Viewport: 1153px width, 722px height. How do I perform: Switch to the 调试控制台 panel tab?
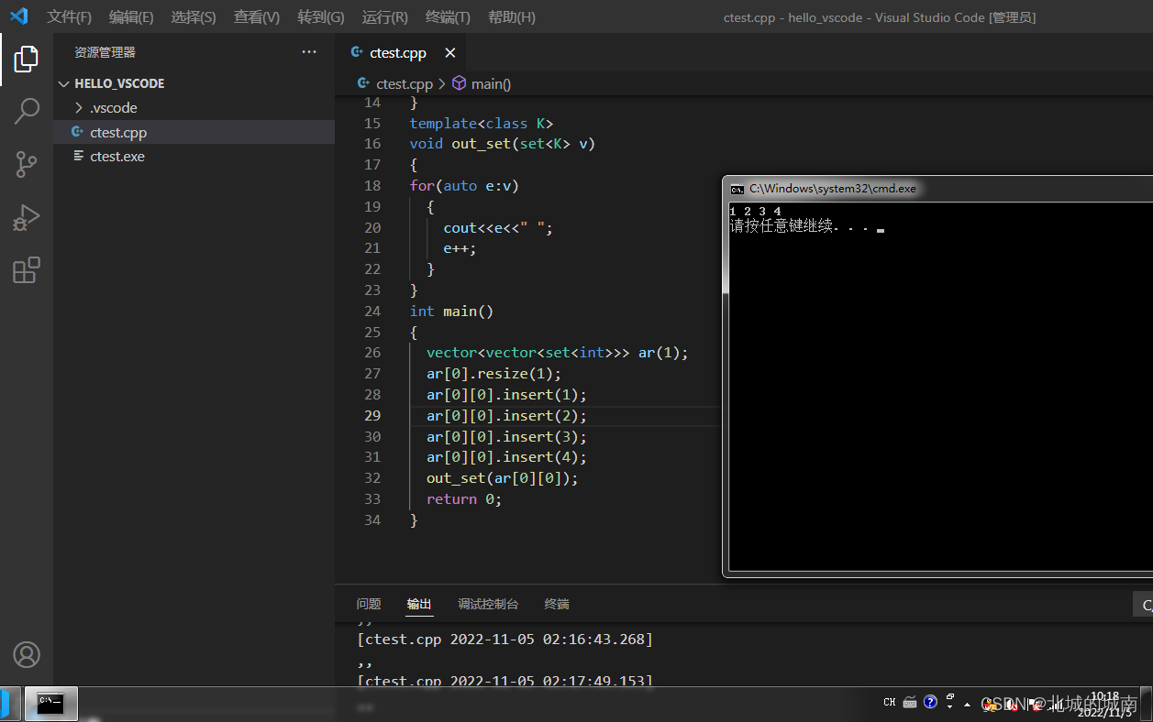pos(488,604)
